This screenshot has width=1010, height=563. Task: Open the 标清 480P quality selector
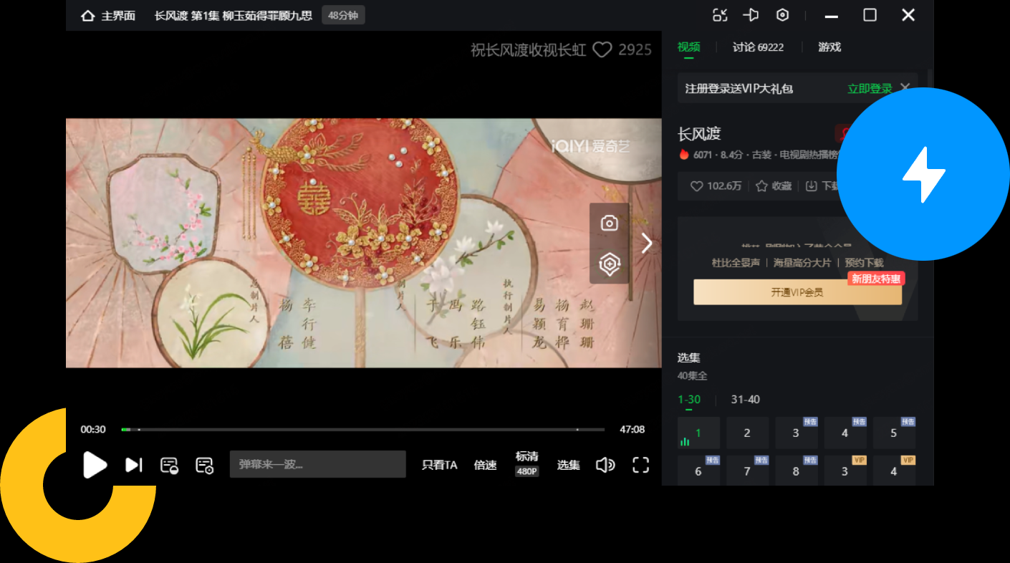point(526,464)
